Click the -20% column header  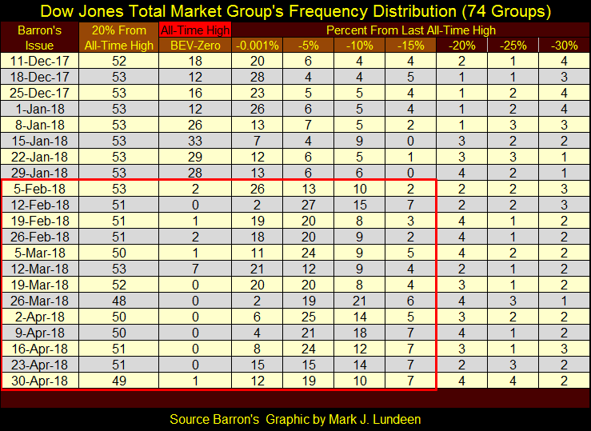461,46
